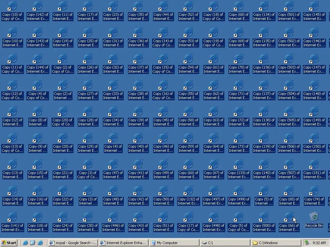Viewport: 330px width, 247px height.
Task: Select the Copy (69) of Internet Explorer shortcut
Action: tap(239, 37)
